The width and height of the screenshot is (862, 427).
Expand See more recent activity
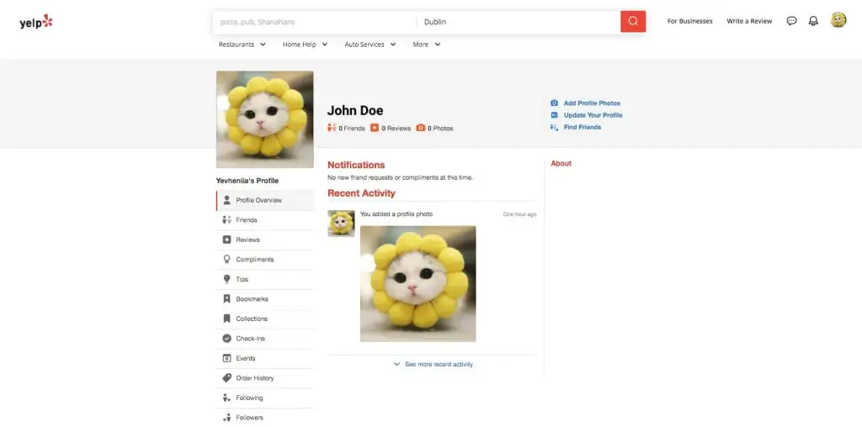pos(433,364)
